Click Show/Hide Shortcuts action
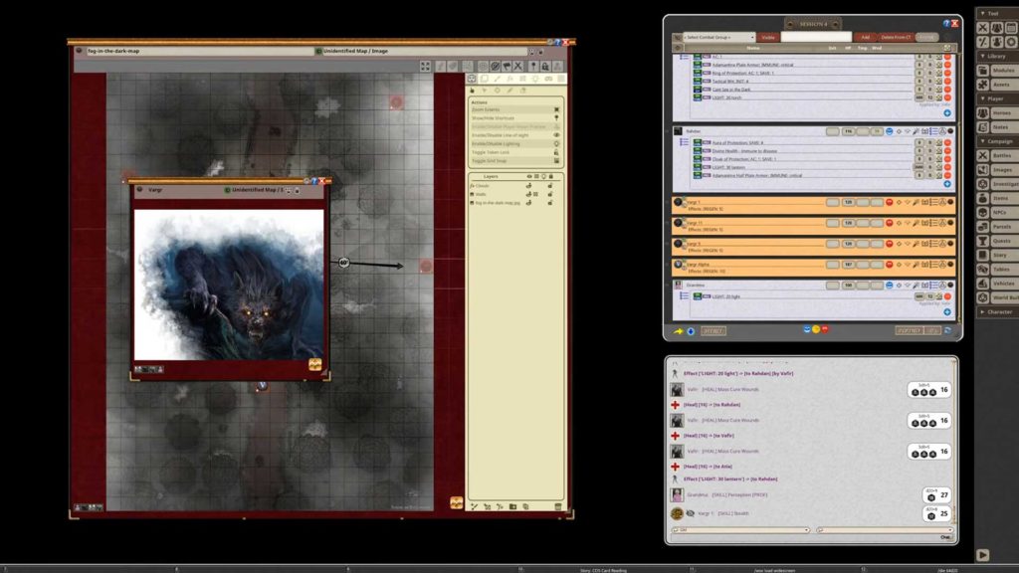Image resolution: width=1019 pixels, height=573 pixels. coord(514,118)
